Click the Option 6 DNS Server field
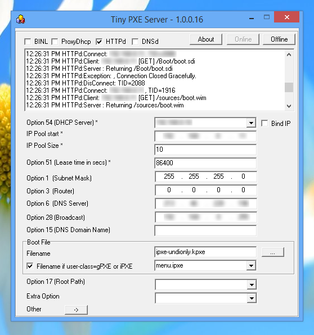Screen dimensions: 314x335 click(x=206, y=203)
